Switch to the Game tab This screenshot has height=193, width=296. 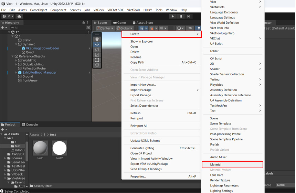click(x=119, y=23)
